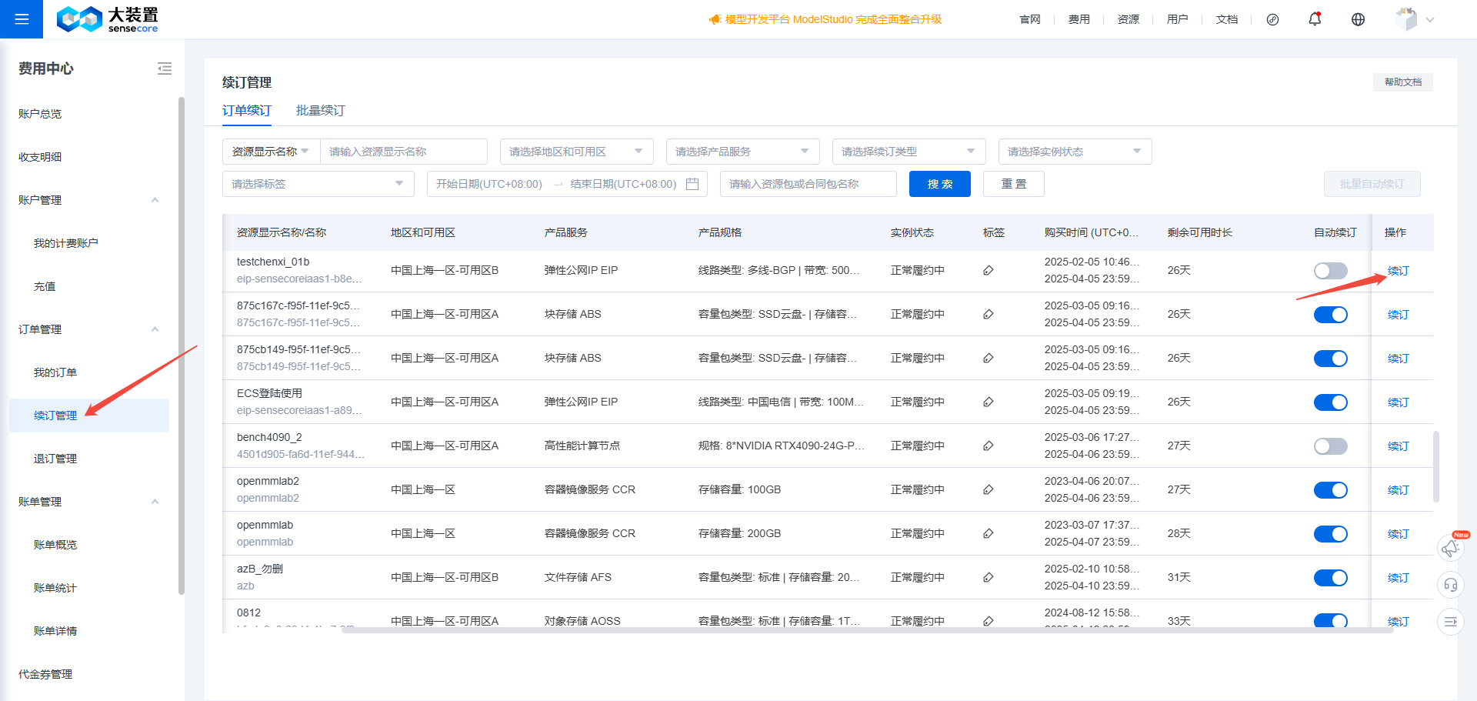Open notifications bell
This screenshot has width=1477, height=701.
pyautogui.click(x=1315, y=19)
